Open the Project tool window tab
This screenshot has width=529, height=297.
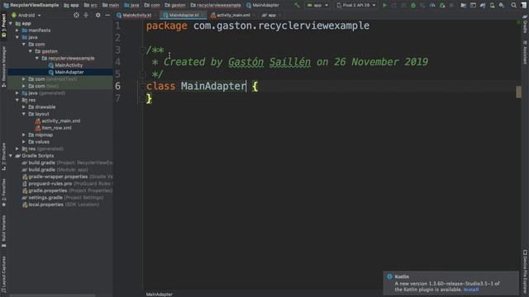click(x=3, y=26)
